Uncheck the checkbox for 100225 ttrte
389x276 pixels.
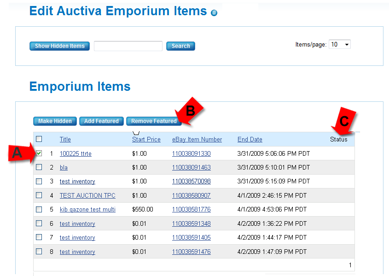pos(39,153)
